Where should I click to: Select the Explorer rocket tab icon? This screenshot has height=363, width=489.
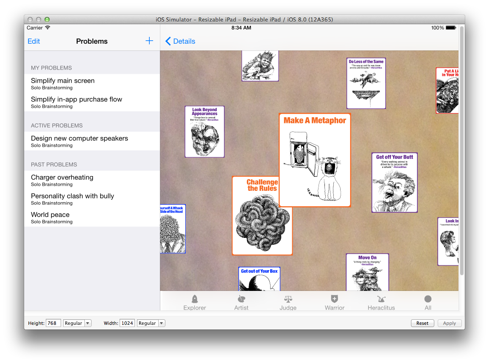195,299
